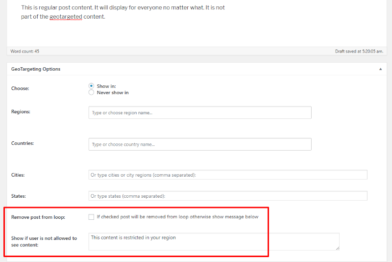
Task: Click the "Cities:" field label
Action: click(x=18, y=175)
